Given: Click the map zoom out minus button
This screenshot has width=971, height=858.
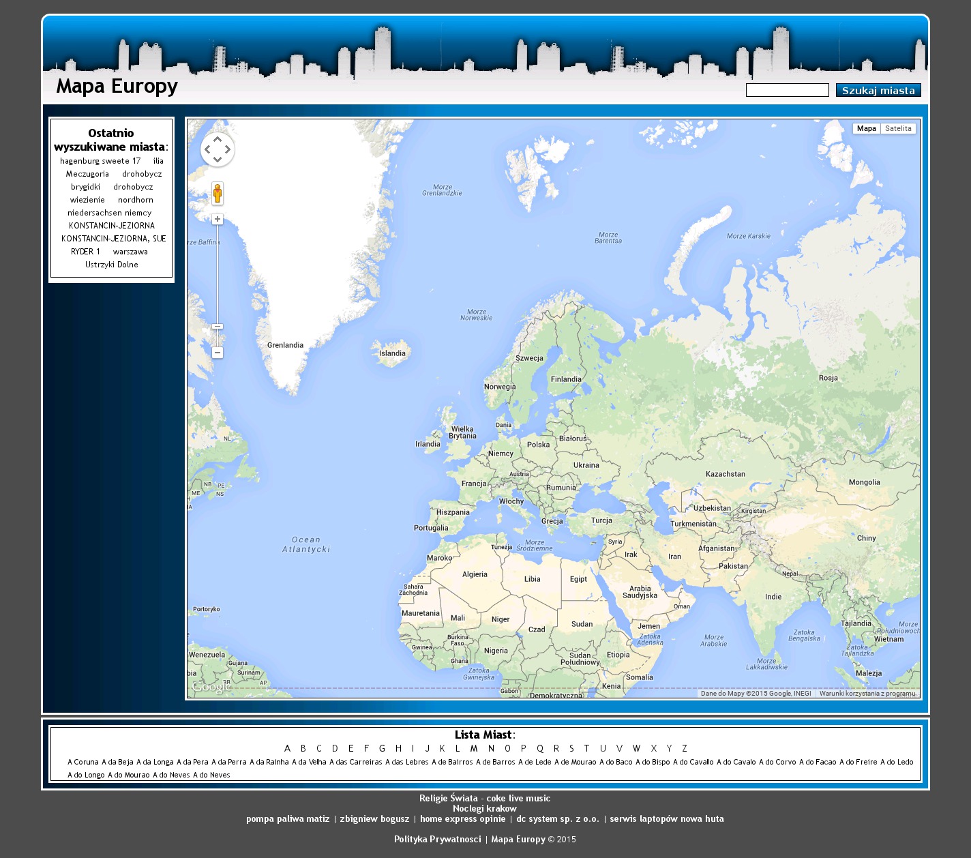Looking at the screenshot, I should [x=218, y=353].
